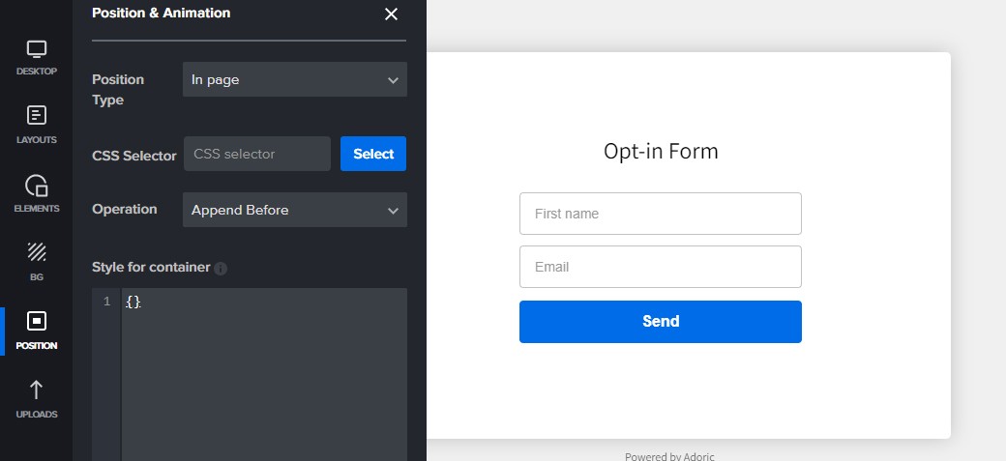
Task: Click the CSS selector input field
Action: [x=257, y=154]
